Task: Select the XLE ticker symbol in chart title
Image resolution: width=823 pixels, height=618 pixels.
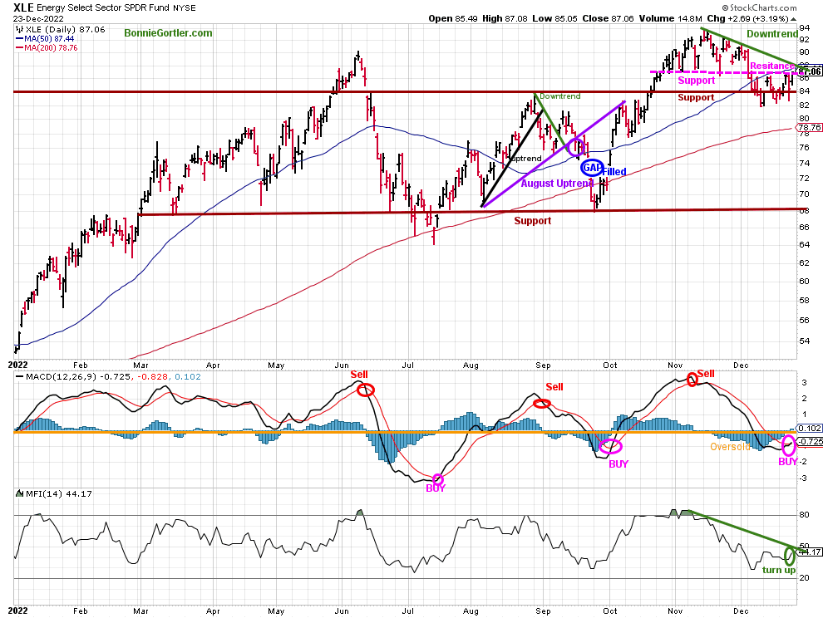Action: click(23, 7)
